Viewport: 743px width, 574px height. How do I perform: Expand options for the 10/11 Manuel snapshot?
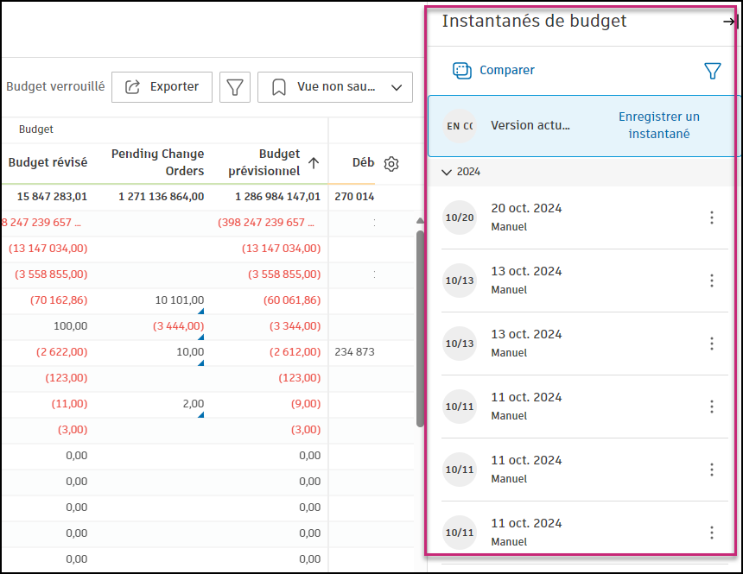tap(712, 406)
